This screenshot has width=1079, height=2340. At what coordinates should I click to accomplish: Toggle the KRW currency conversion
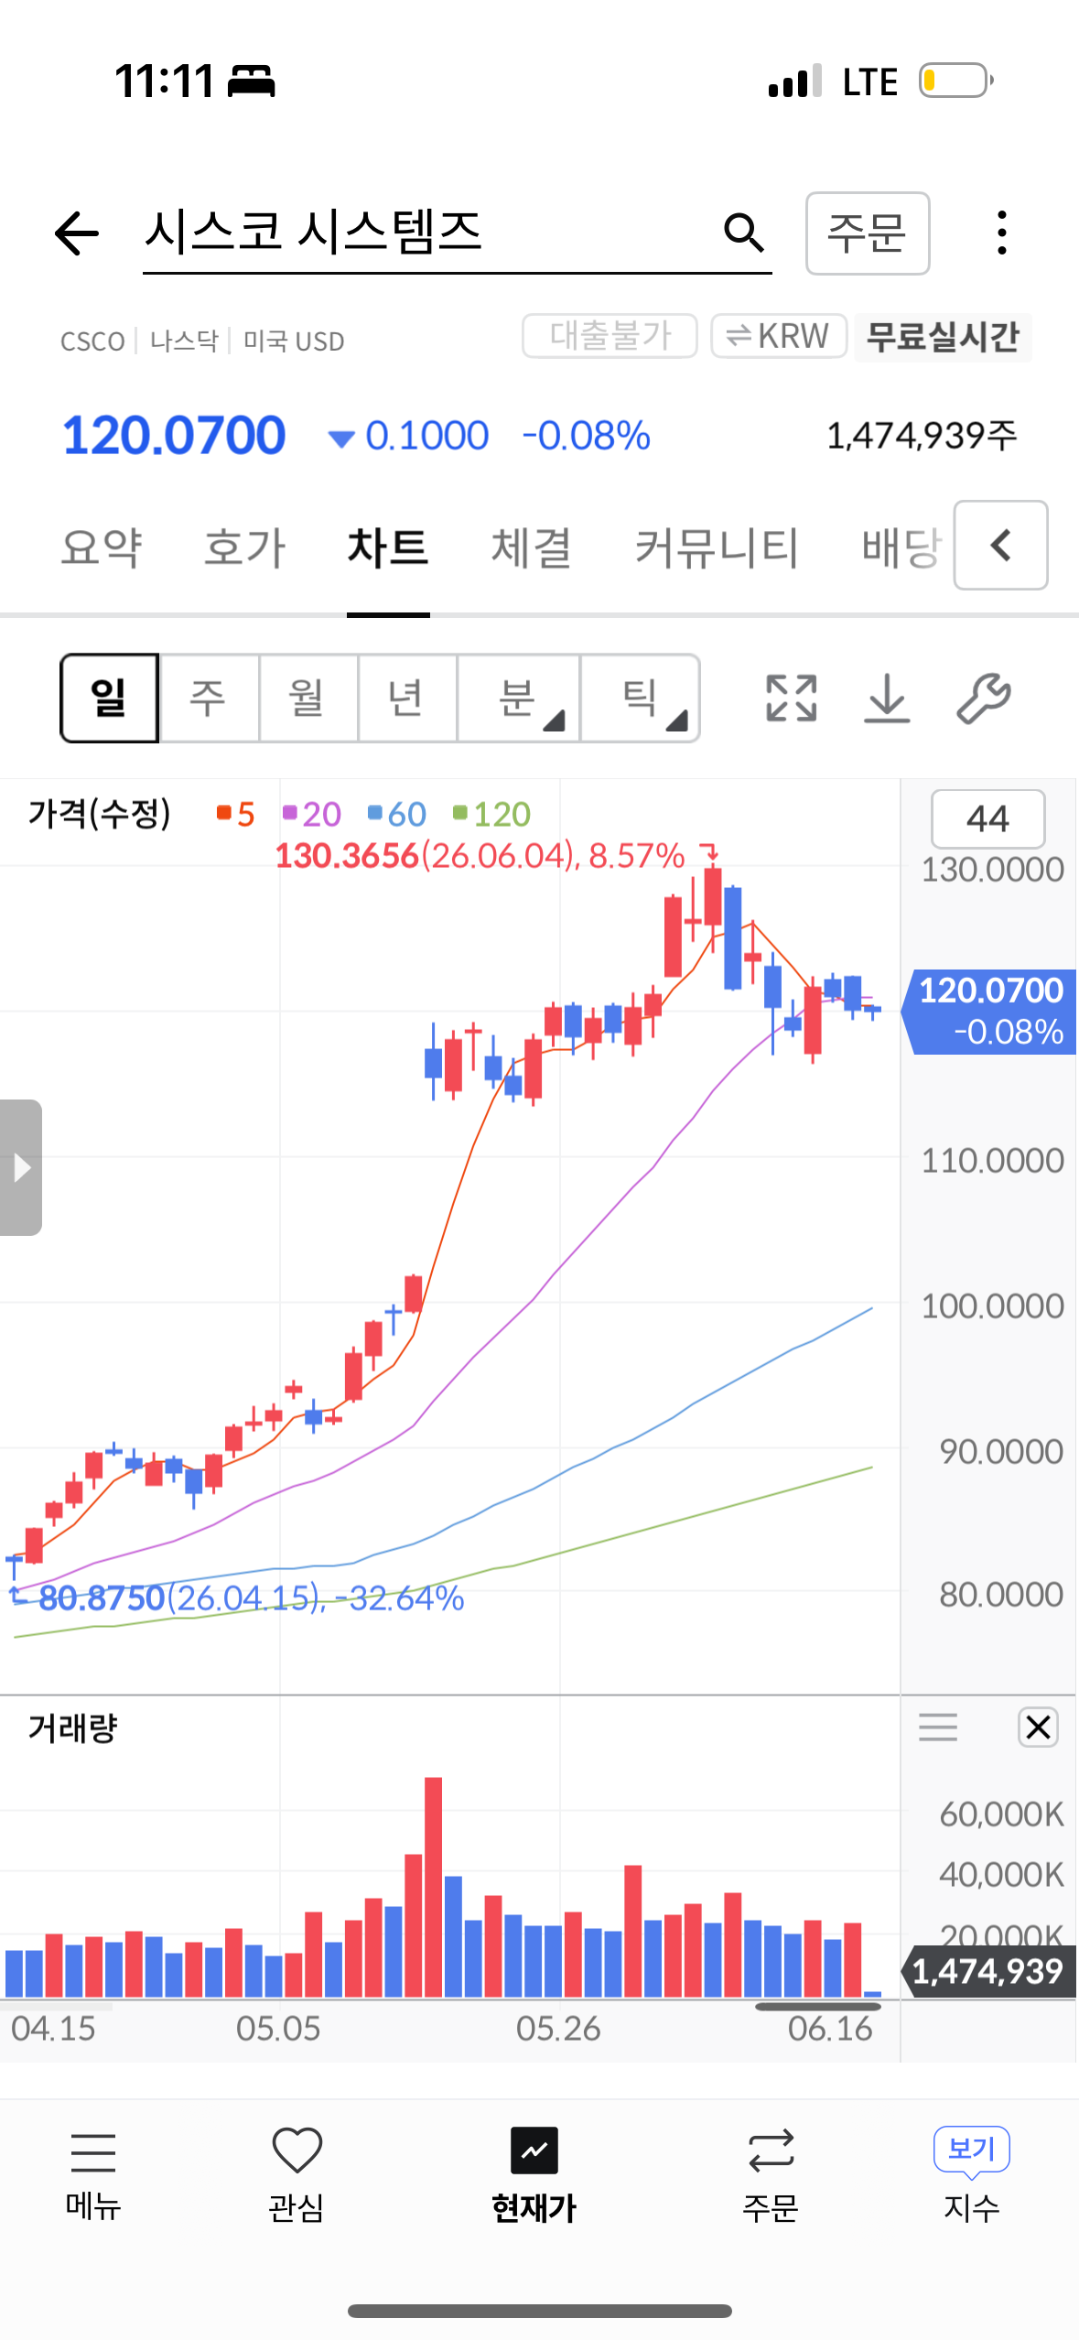(779, 336)
